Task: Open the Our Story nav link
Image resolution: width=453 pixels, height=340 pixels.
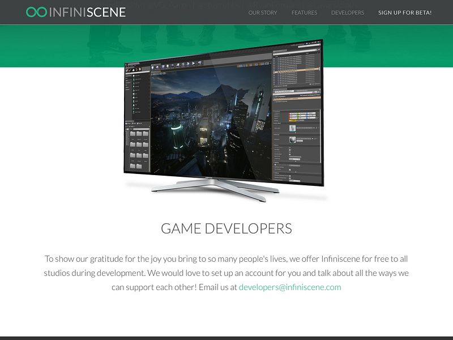Action: point(263,12)
